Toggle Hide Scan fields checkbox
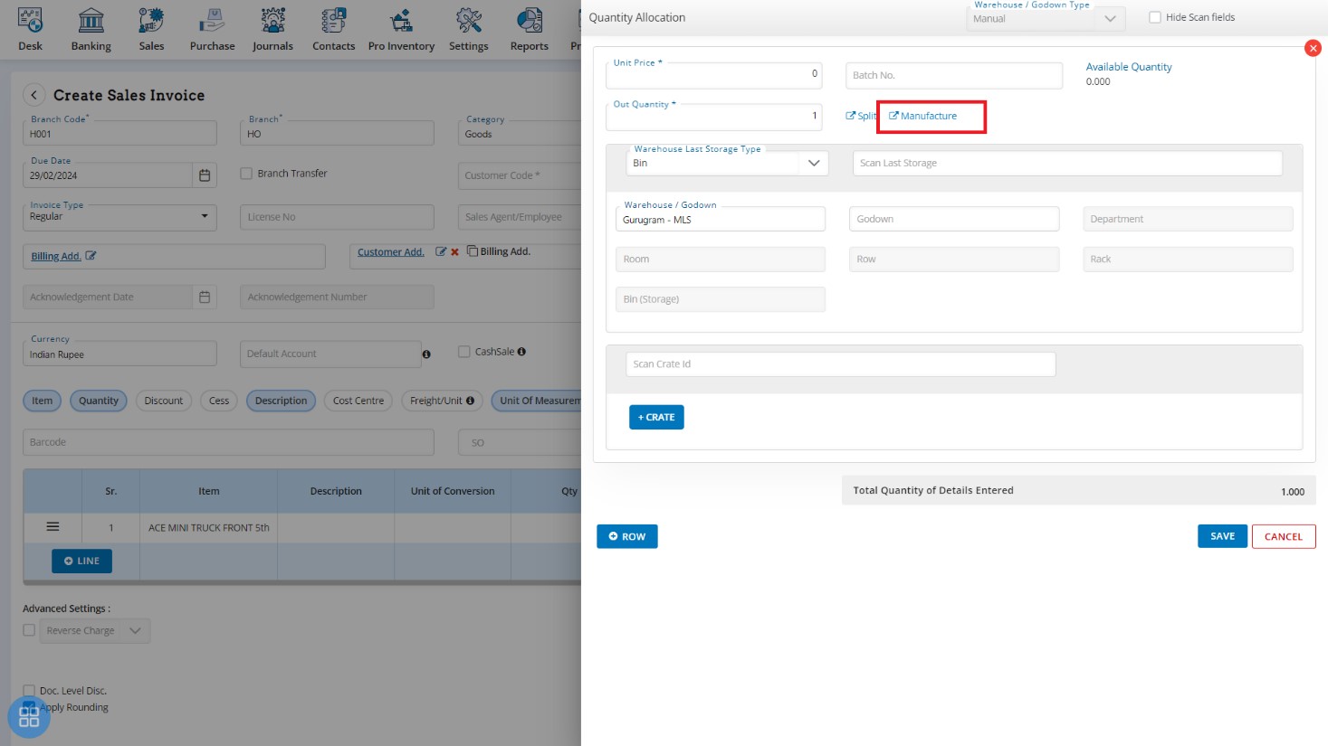 (1155, 17)
